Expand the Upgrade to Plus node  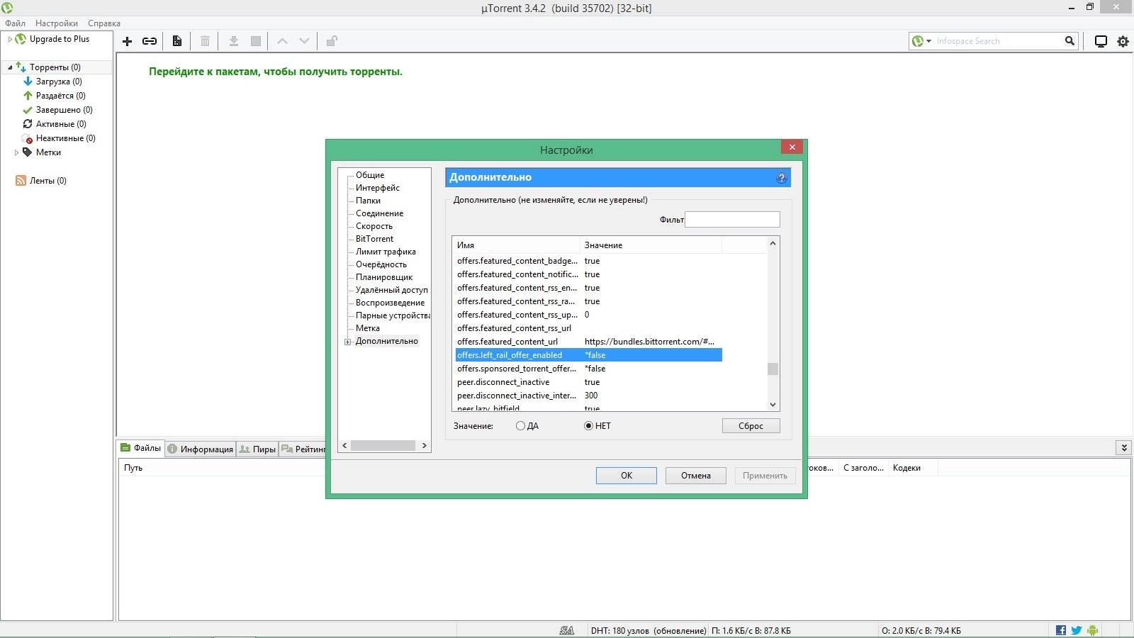[10, 39]
